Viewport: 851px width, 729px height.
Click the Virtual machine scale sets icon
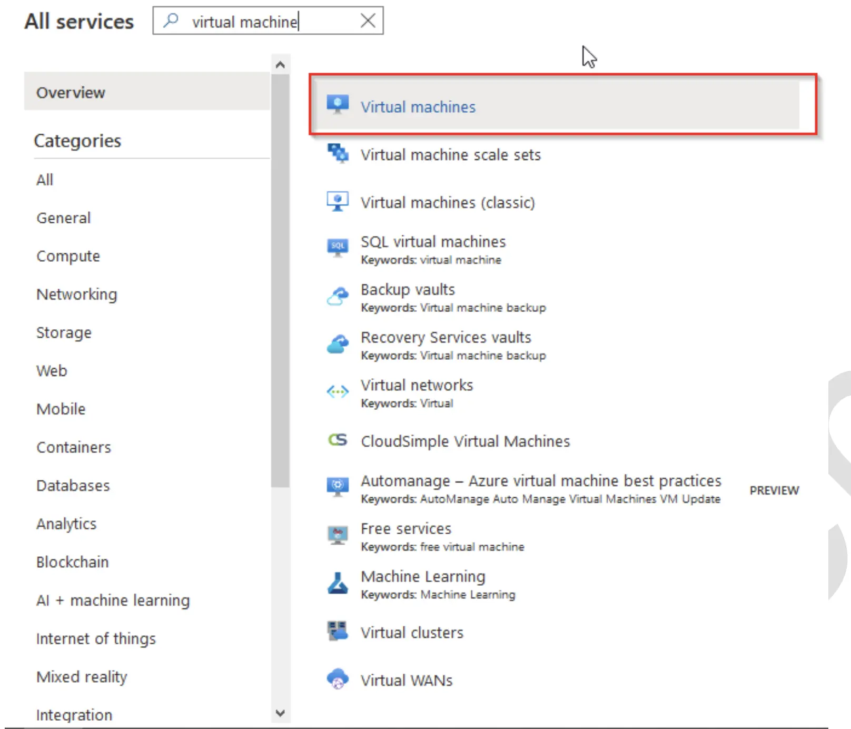(x=338, y=153)
